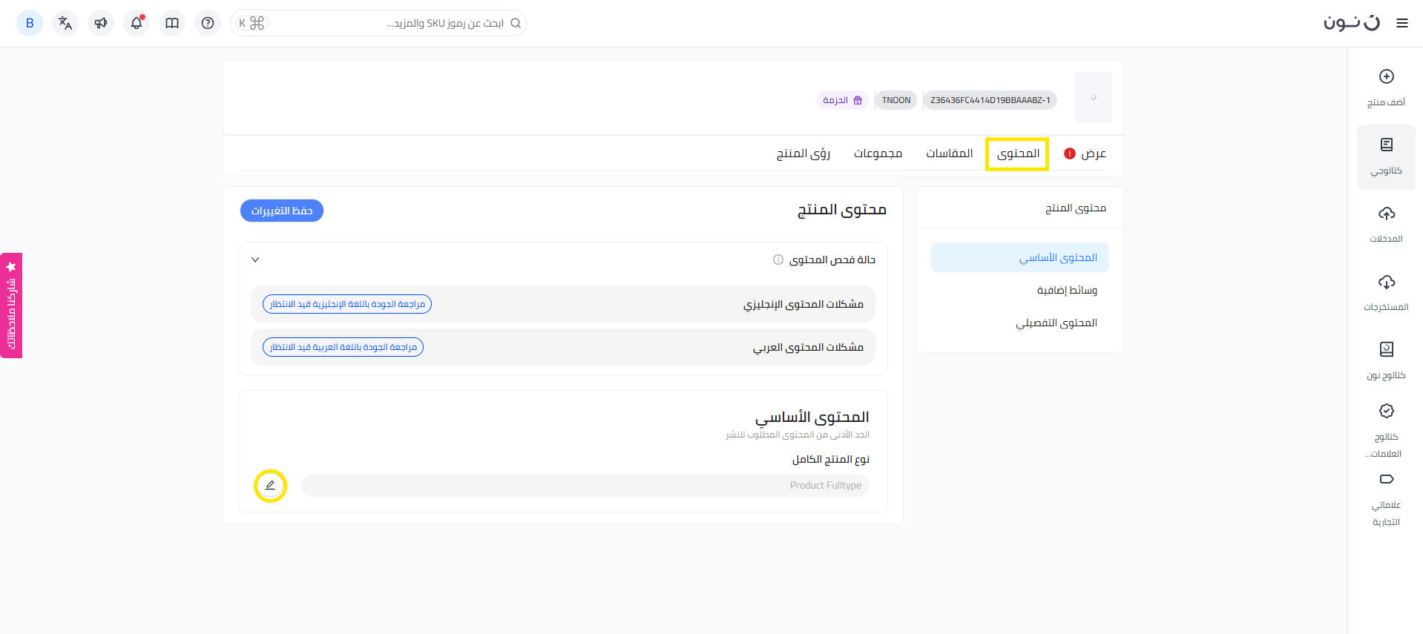Open the book documentation icon in header
This screenshot has width=1423, height=634.
[172, 23]
